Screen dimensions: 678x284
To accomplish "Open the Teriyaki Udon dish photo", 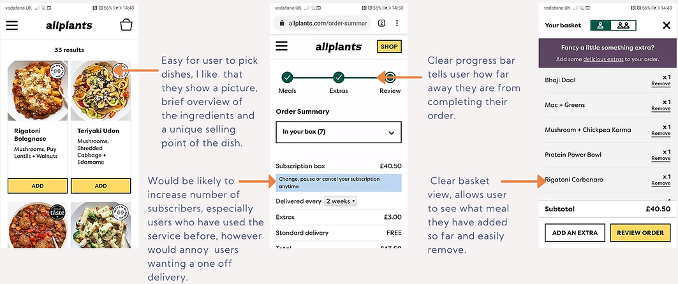I will click(101, 90).
